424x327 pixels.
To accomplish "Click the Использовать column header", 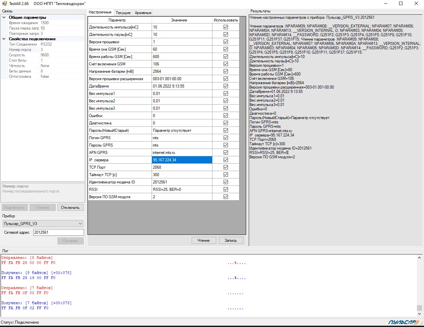I will click(226, 20).
